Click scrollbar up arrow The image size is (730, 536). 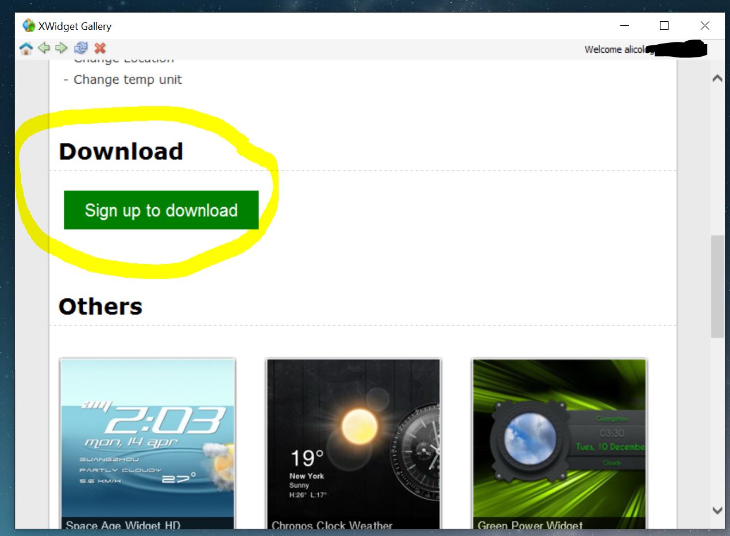717,79
